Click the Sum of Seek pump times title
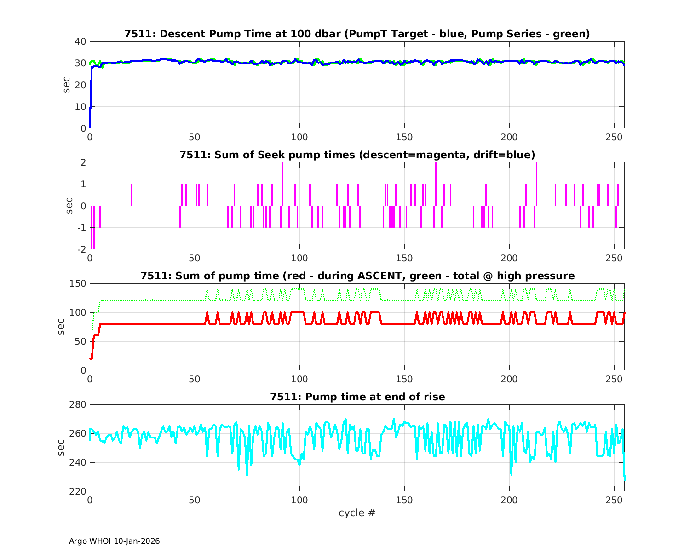 (x=357, y=155)
